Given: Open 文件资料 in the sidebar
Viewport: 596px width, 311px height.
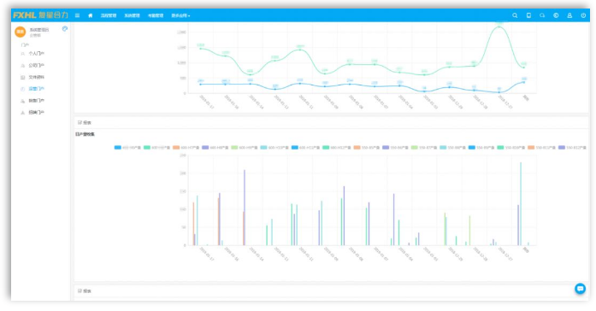Looking at the screenshot, I should point(36,78).
